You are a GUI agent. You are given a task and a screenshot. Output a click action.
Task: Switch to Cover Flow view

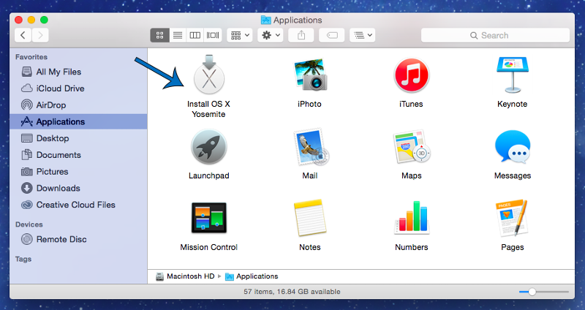pos(213,35)
